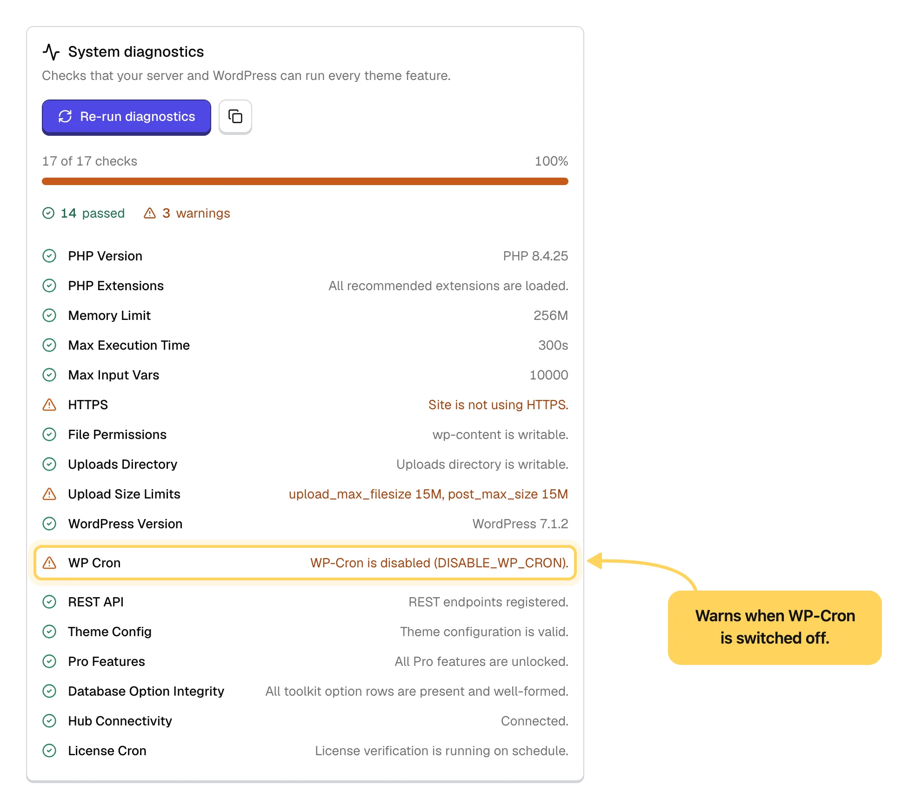This screenshot has width=908, height=811.
Task: Click the Pro Features passed icon
Action: click(49, 661)
